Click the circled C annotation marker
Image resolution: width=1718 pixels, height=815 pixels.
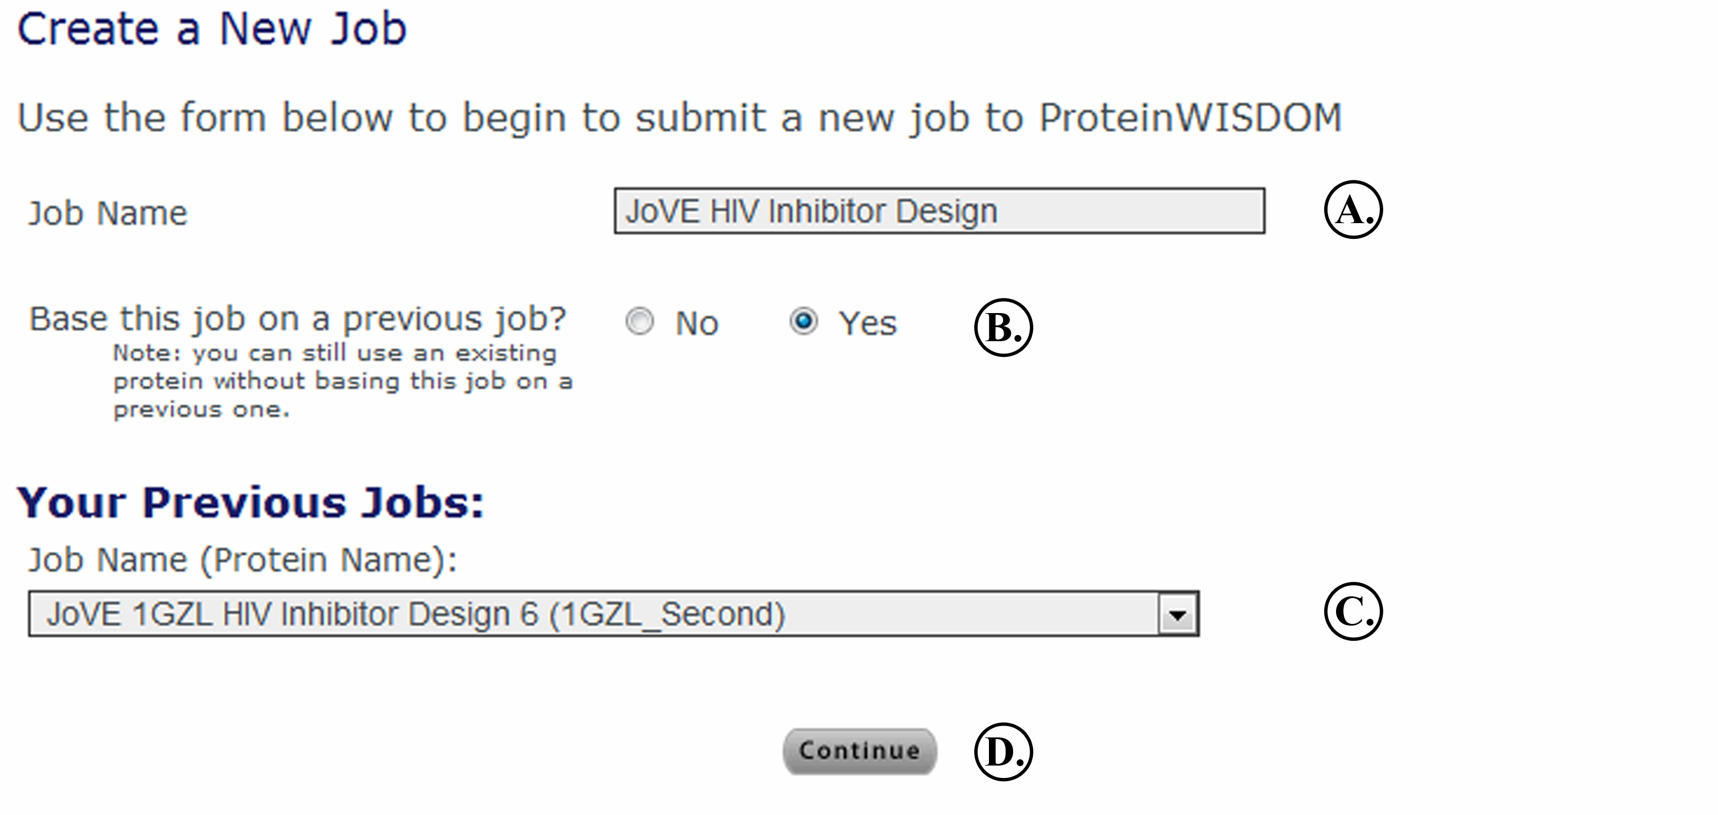coord(1352,611)
